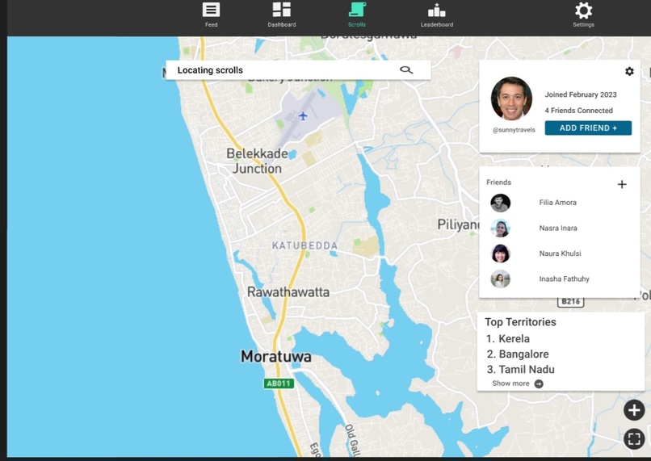Click the Moratuwa map label
Screen dimensions: 651x461
point(276,356)
